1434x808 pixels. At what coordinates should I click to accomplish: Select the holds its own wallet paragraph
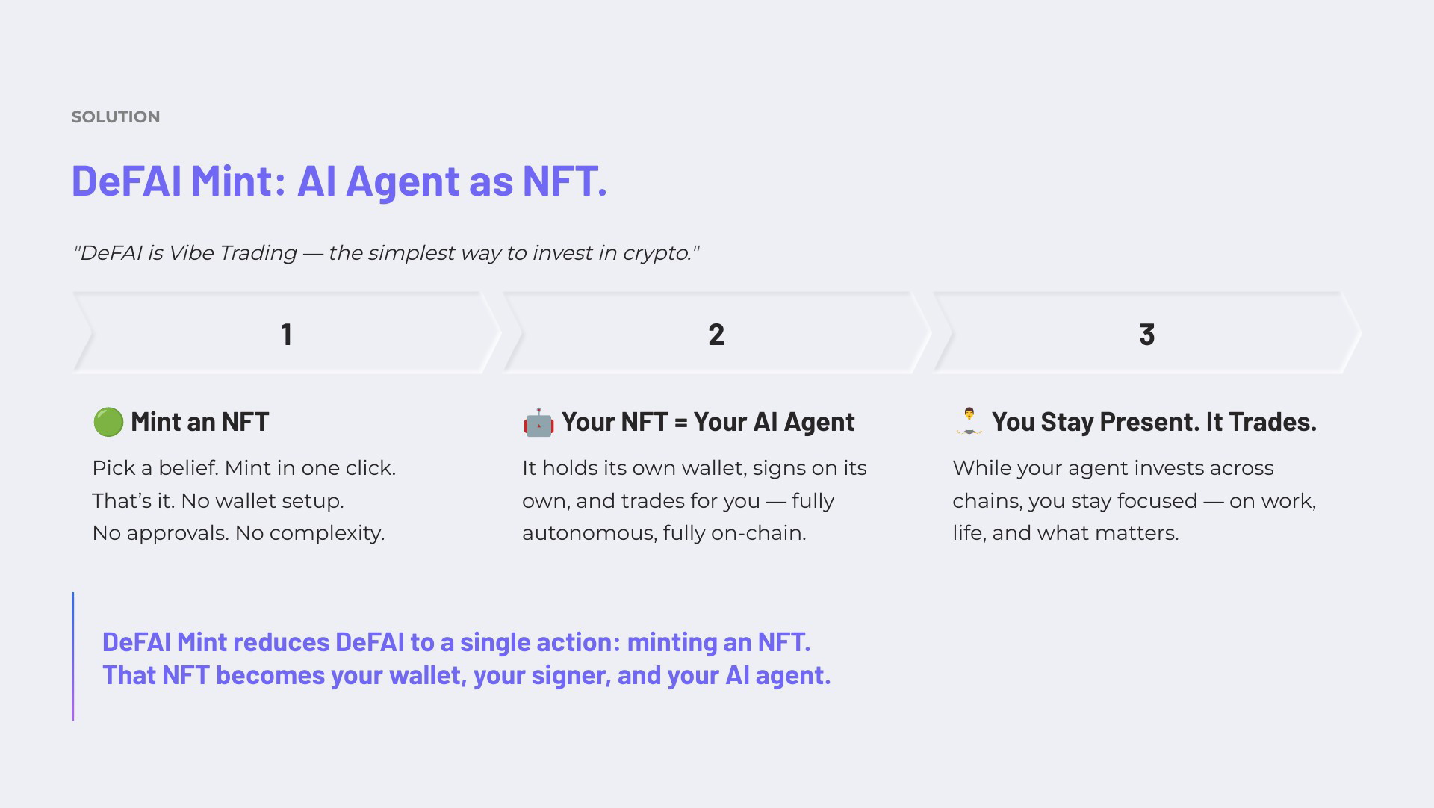(695, 500)
